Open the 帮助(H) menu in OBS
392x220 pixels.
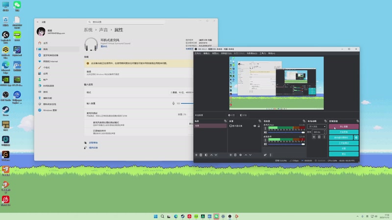[x=271, y=53]
